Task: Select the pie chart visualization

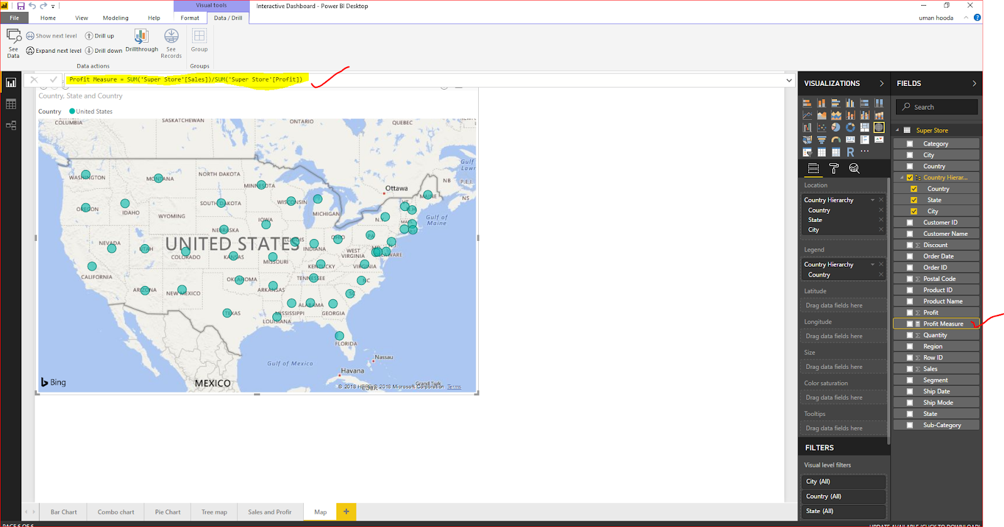Action: pos(836,127)
